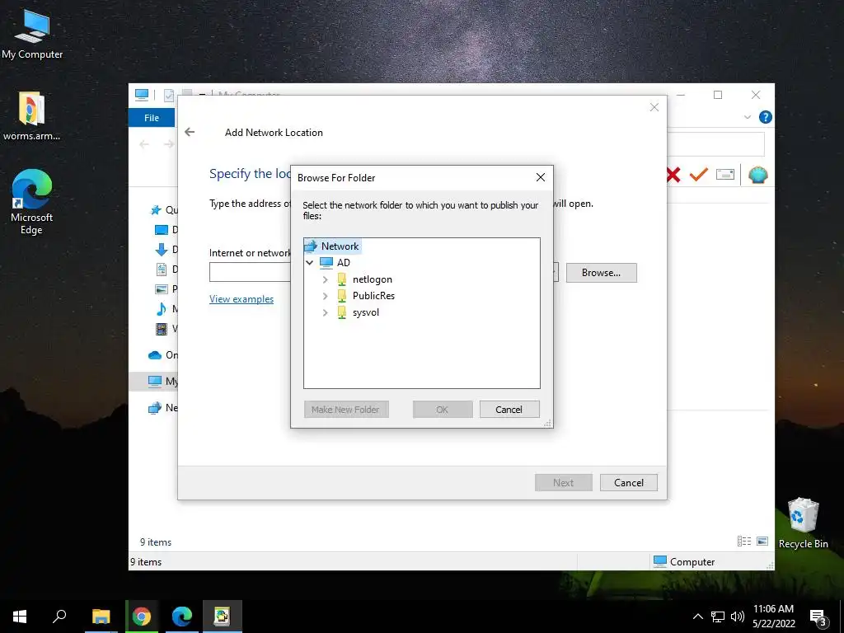Click the network tray icon
This screenshot has width=844, height=633.
pyautogui.click(x=718, y=617)
